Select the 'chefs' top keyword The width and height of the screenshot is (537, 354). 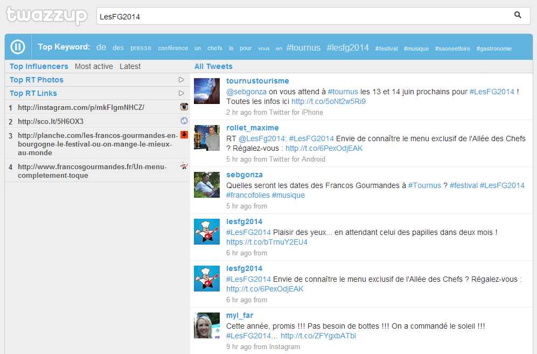pyautogui.click(x=215, y=48)
